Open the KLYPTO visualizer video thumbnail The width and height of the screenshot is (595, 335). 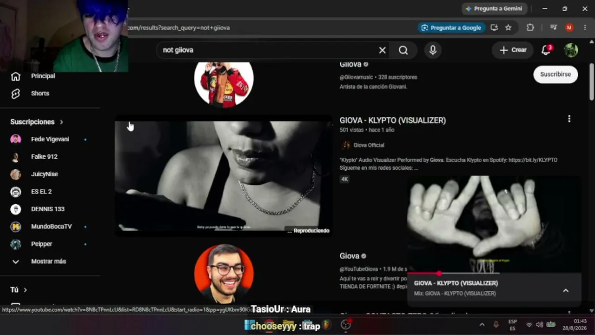224,176
